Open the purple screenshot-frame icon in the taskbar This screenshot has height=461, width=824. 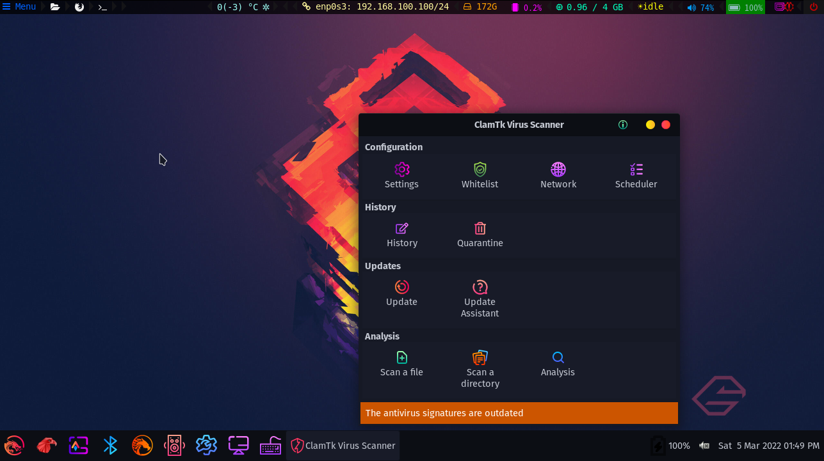point(78,445)
